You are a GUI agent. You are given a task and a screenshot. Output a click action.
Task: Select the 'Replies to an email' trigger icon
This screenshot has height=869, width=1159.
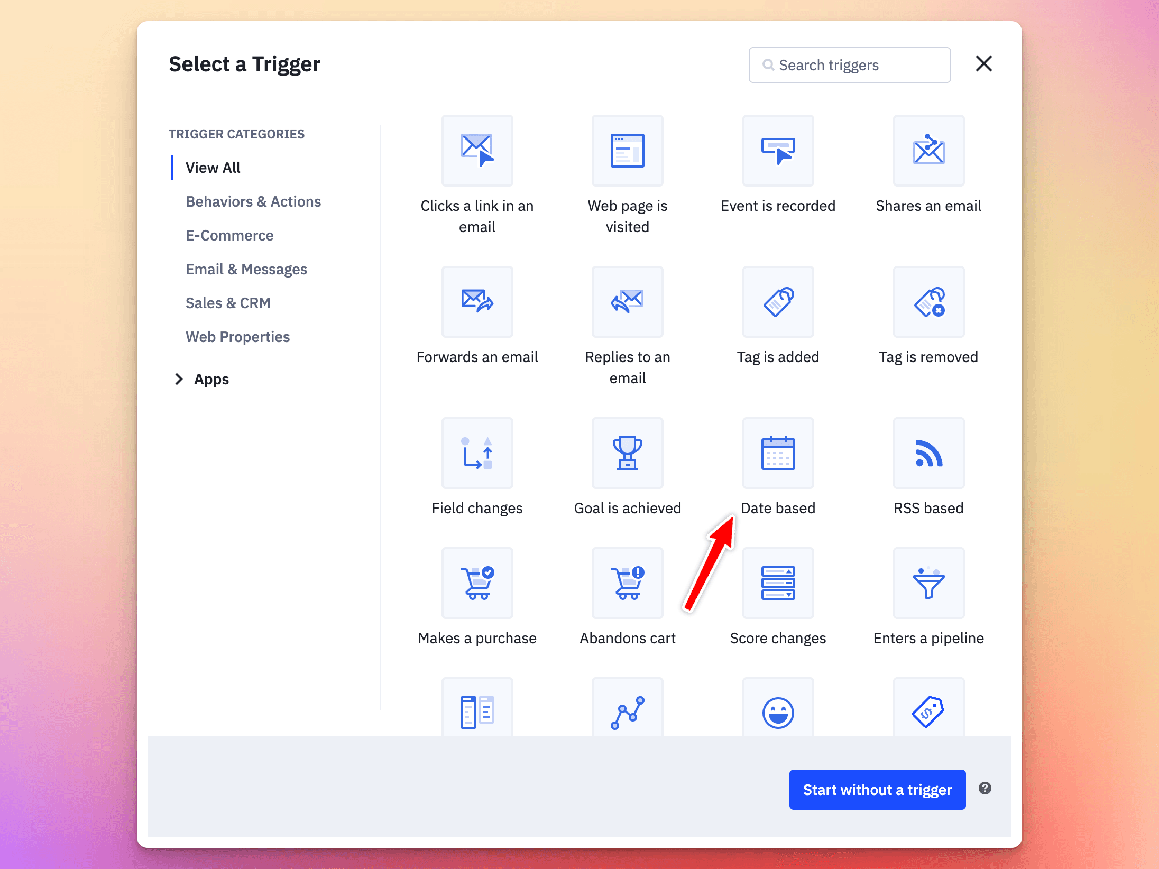(628, 302)
